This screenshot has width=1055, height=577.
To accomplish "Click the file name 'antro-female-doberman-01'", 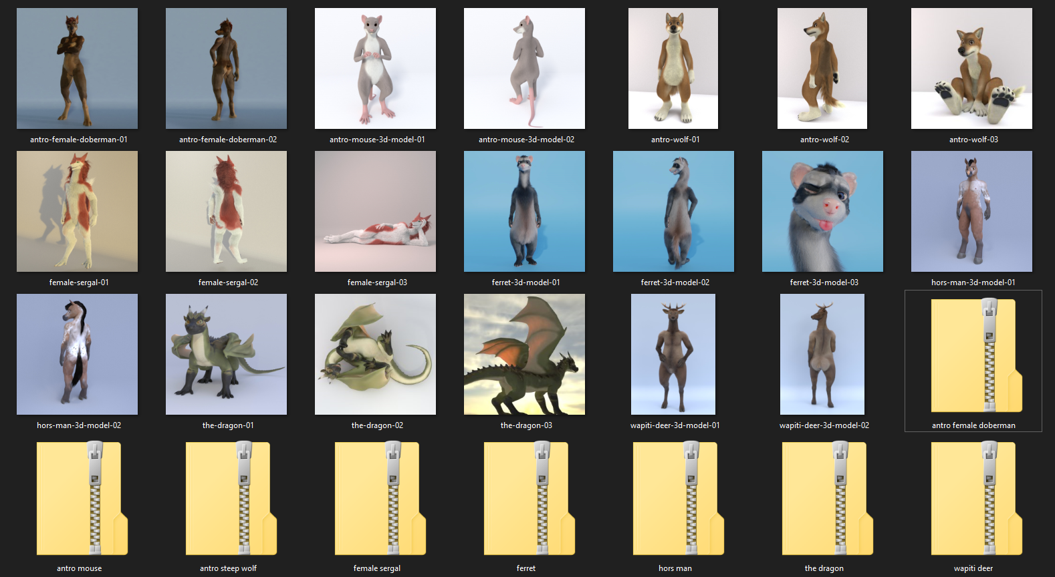I will click(x=79, y=140).
